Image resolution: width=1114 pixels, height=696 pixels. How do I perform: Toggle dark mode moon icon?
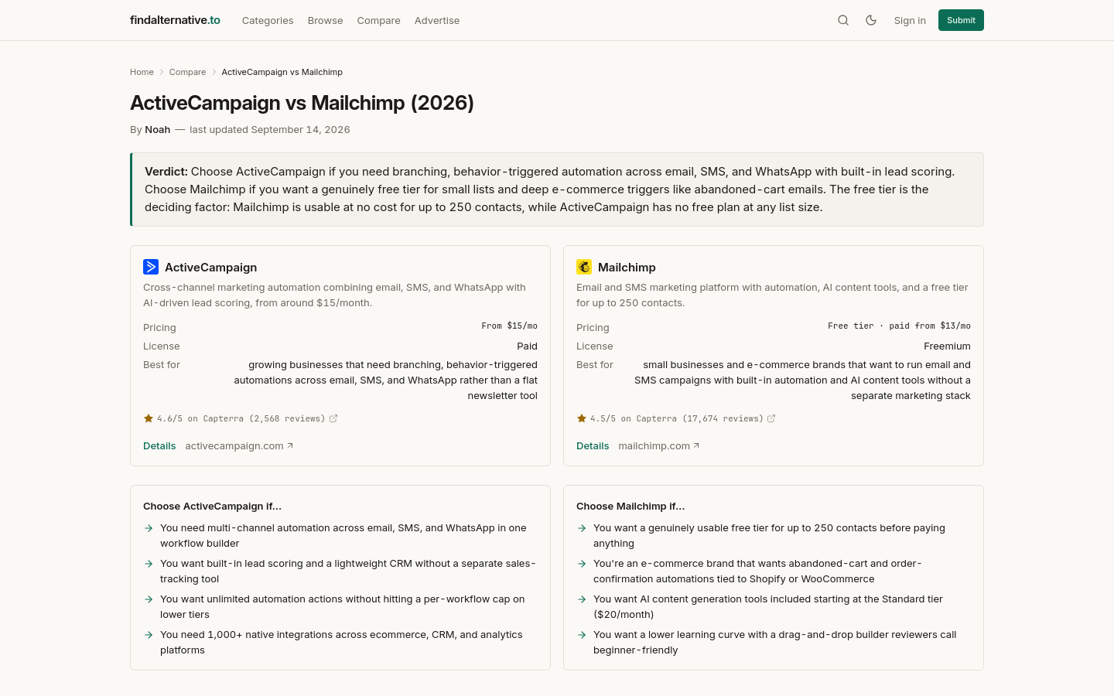[871, 20]
